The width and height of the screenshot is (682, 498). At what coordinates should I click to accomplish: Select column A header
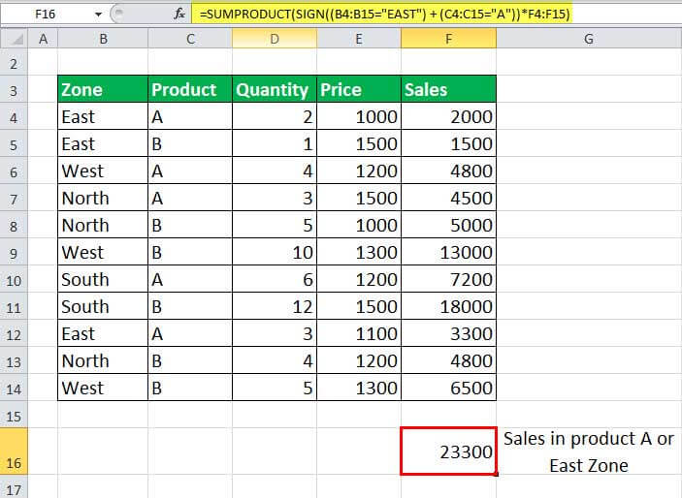[x=43, y=39]
